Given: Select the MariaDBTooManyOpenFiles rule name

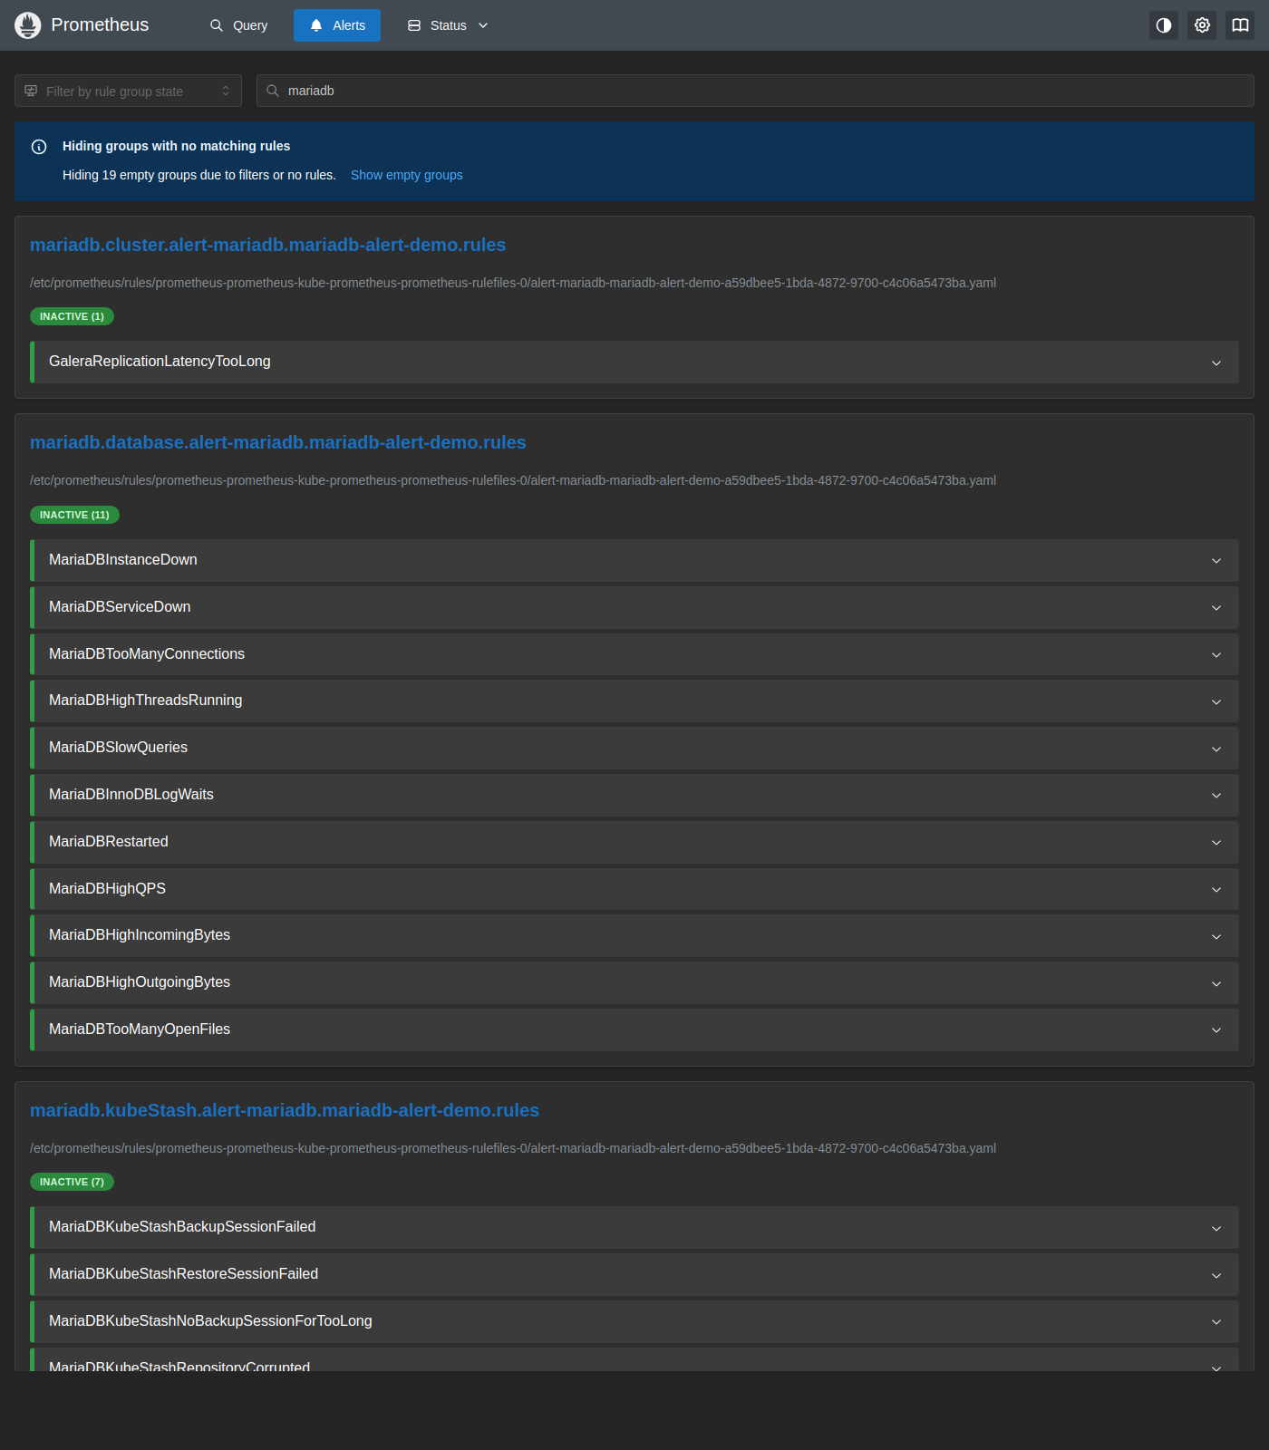Looking at the screenshot, I should tap(140, 1029).
